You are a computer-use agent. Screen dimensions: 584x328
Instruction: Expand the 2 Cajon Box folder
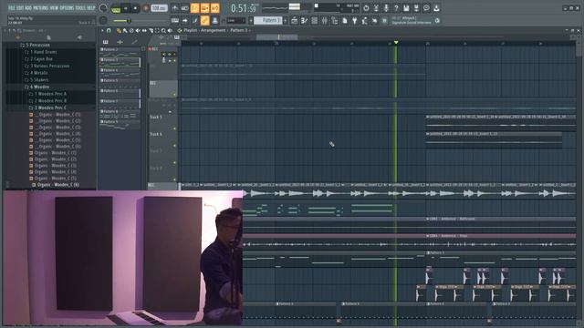[38, 58]
